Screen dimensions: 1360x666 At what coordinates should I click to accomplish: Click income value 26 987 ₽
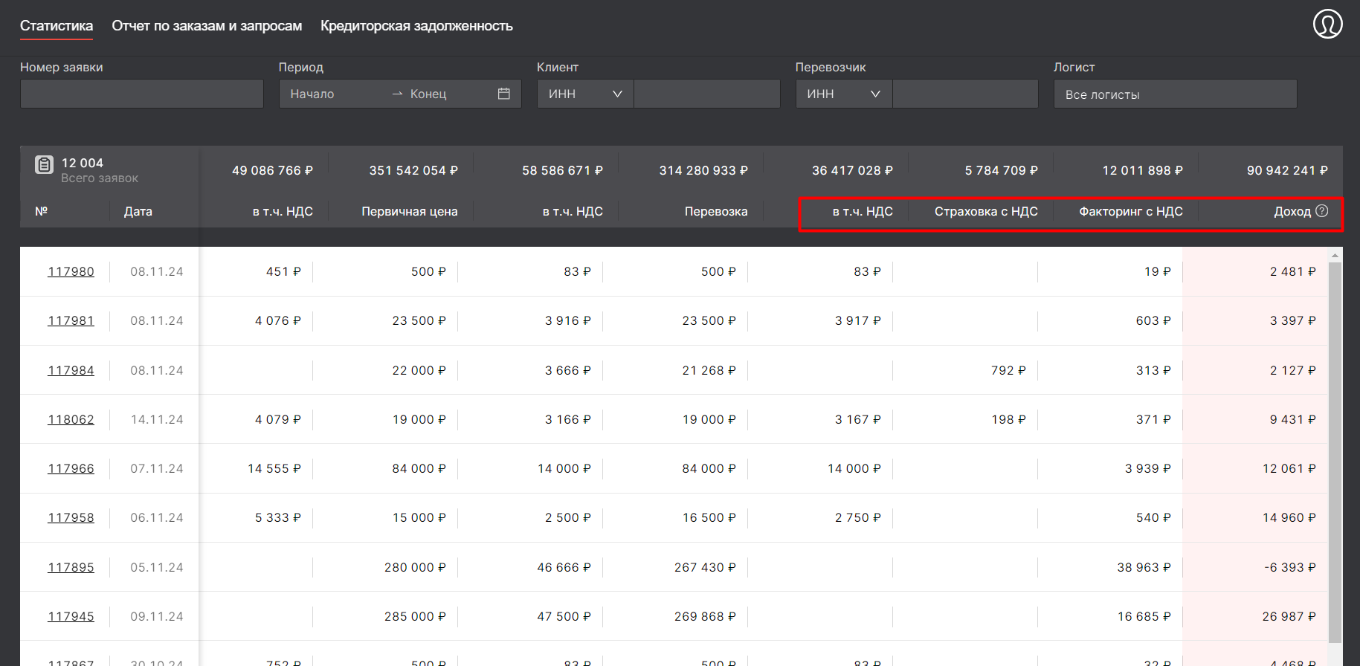click(1289, 616)
